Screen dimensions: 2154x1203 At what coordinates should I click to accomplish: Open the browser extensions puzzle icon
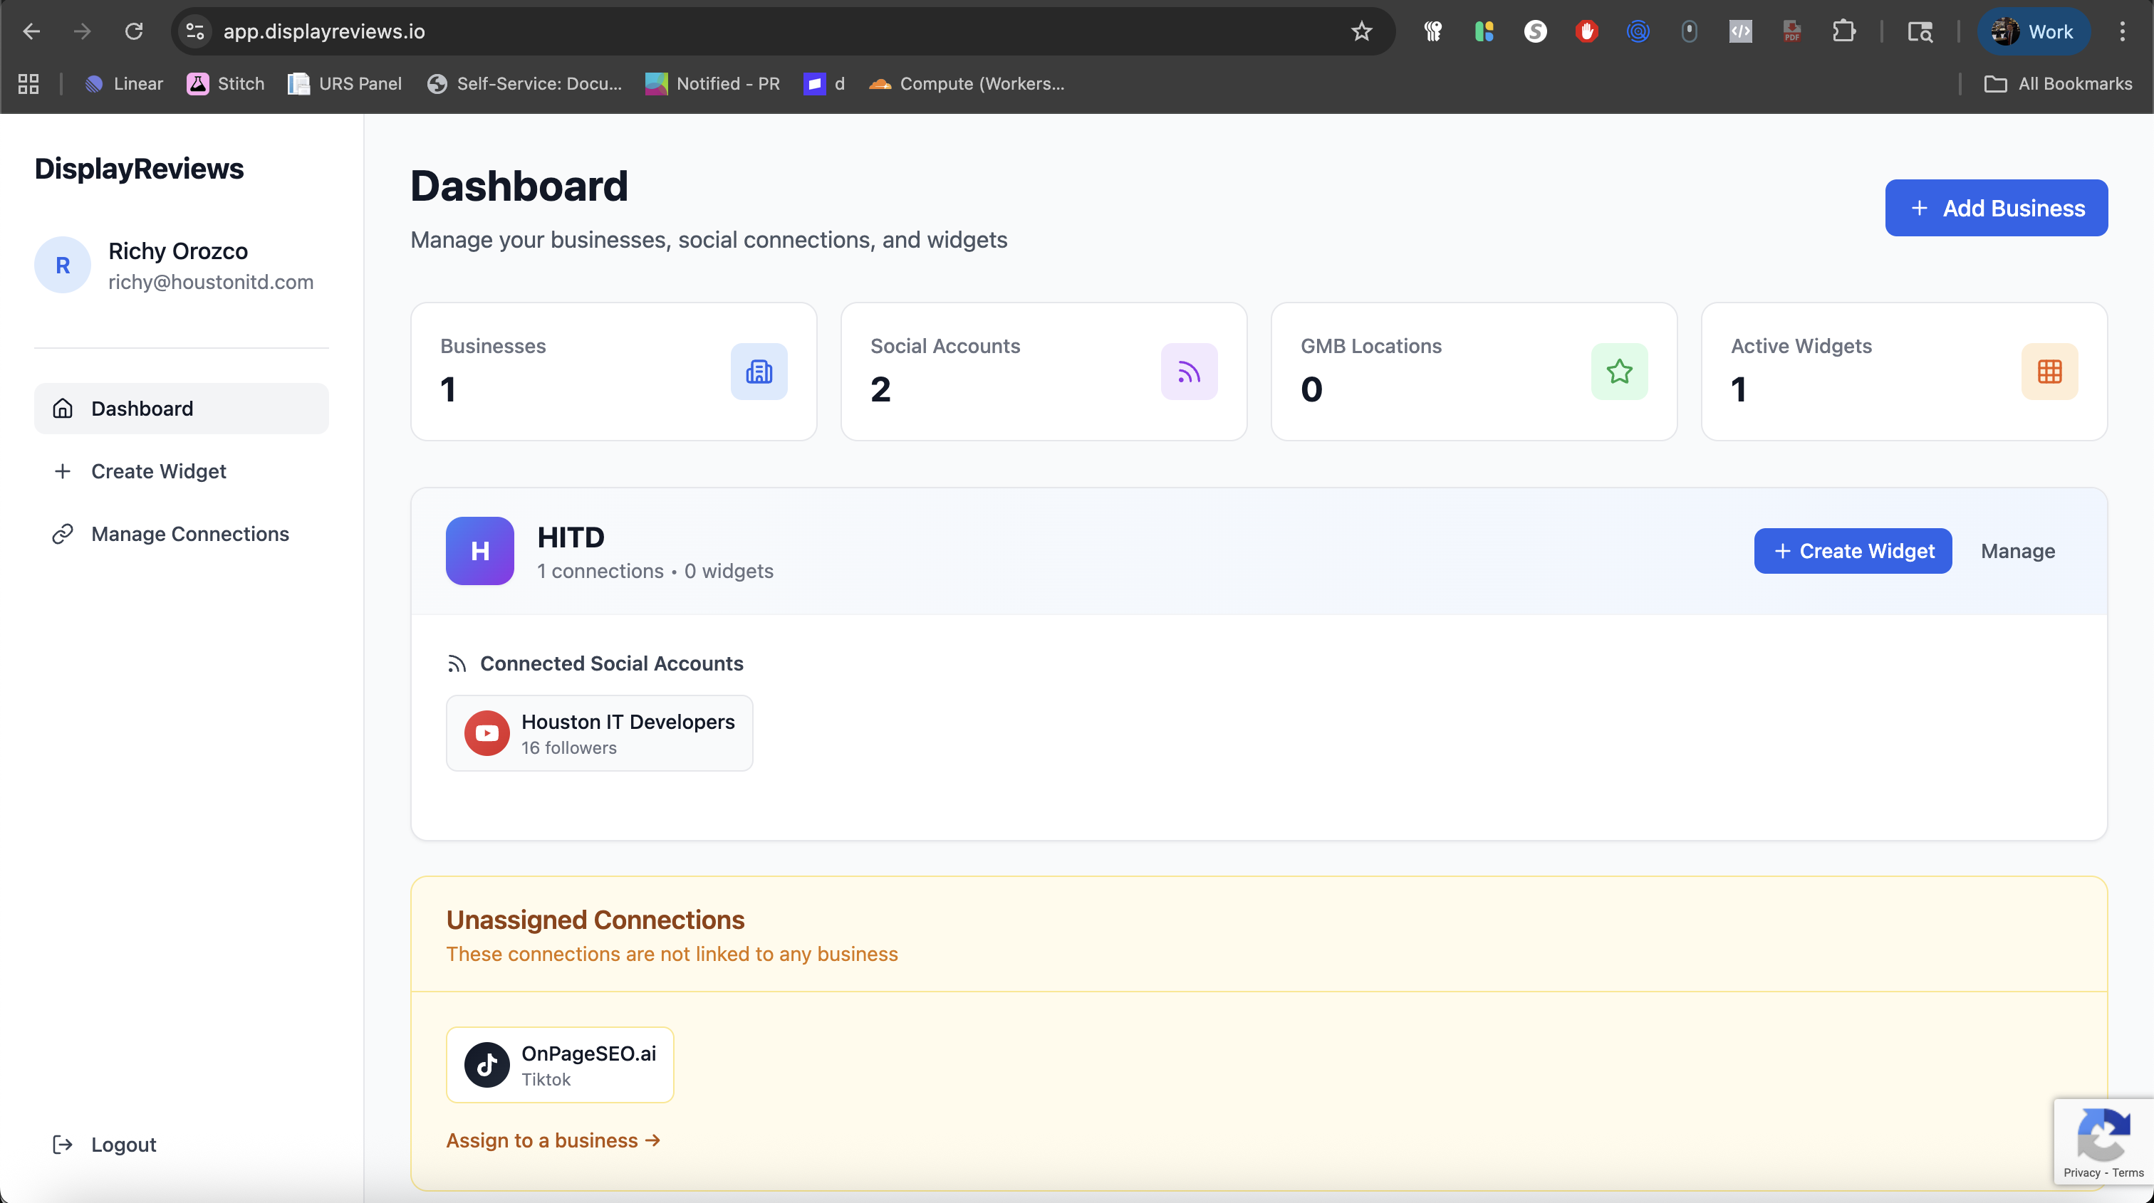(x=1843, y=31)
